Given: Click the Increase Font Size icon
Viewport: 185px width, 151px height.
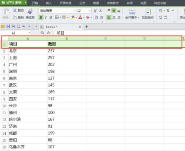Looking at the screenshot, I should 95,11.
